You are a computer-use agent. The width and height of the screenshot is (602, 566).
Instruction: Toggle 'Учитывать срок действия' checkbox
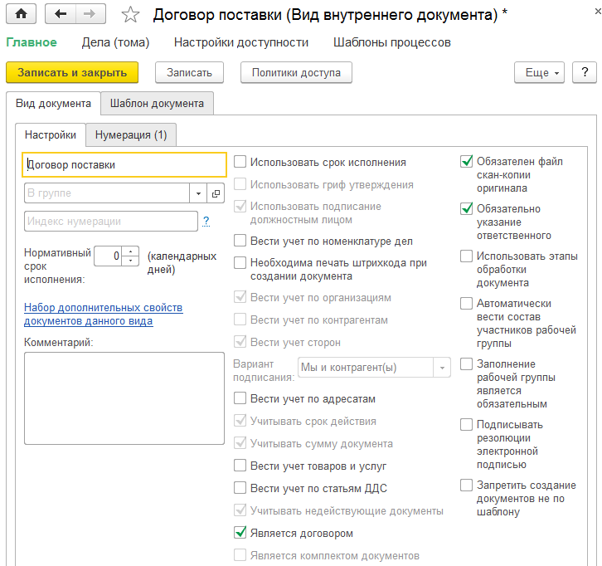coord(240,421)
